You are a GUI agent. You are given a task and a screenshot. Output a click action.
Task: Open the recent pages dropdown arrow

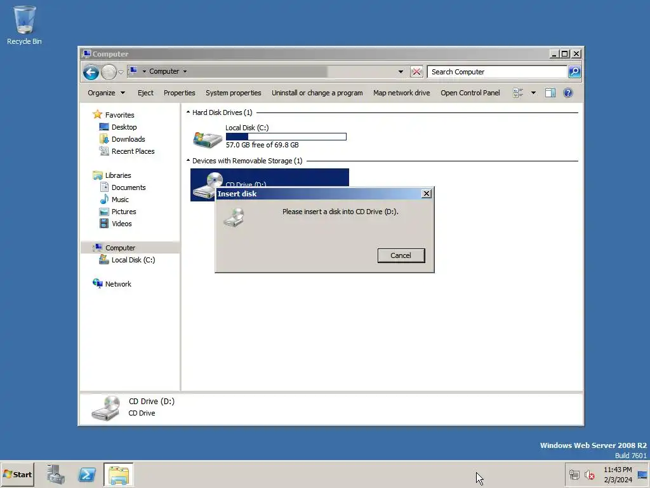tap(121, 72)
